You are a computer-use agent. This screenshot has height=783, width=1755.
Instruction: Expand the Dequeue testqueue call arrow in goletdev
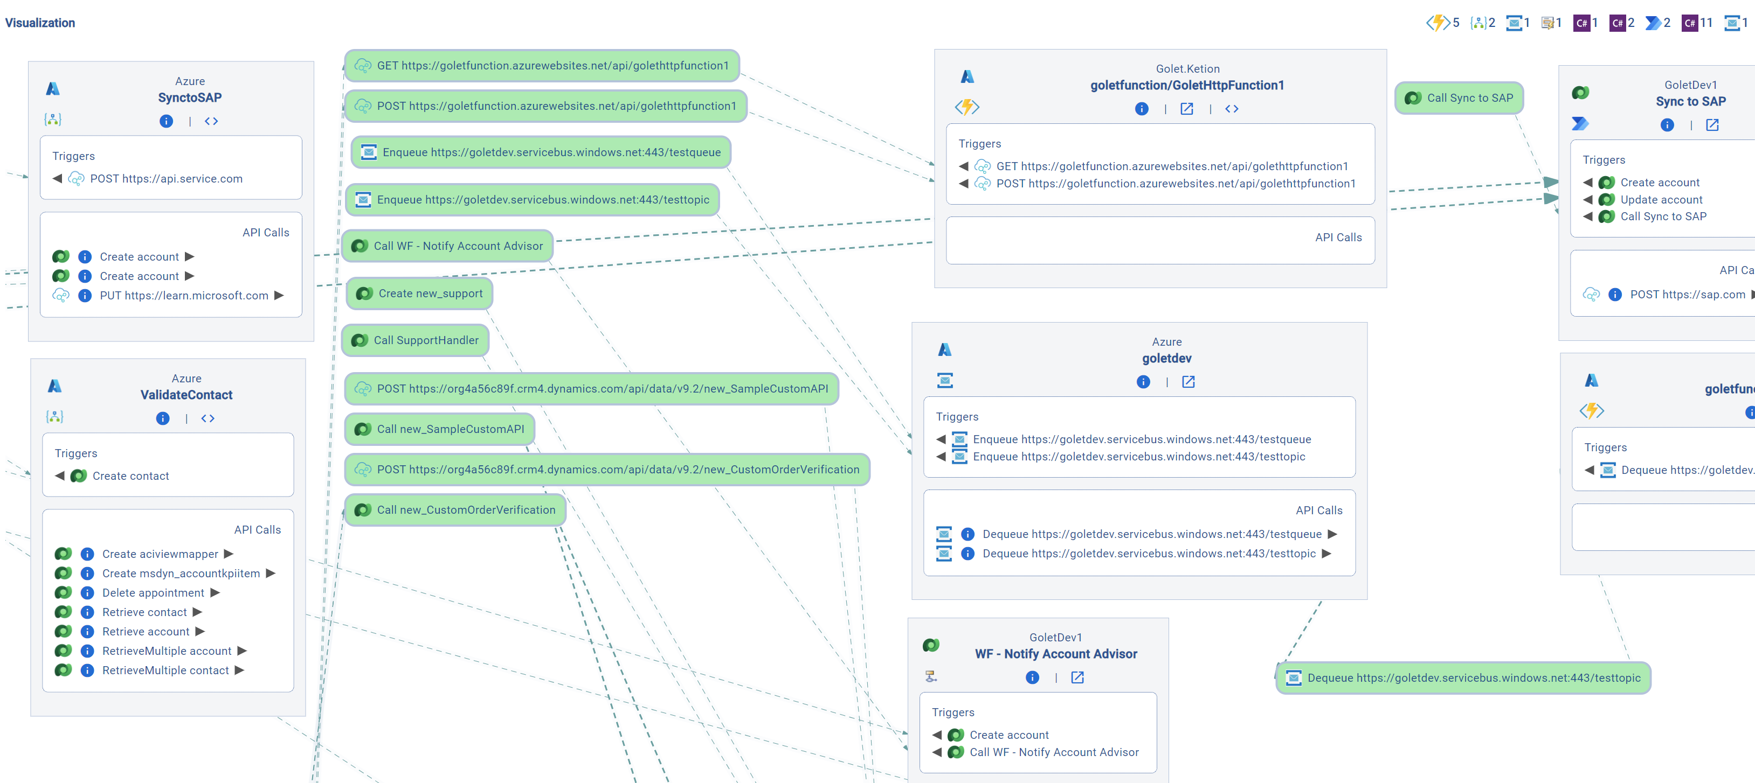coord(1332,535)
